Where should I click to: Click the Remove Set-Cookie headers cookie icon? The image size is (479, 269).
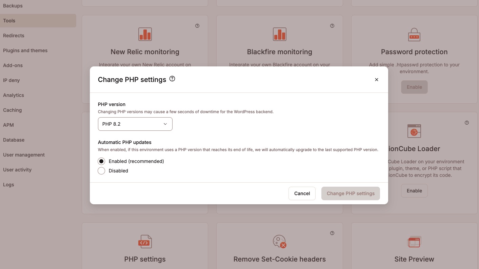[x=280, y=242]
